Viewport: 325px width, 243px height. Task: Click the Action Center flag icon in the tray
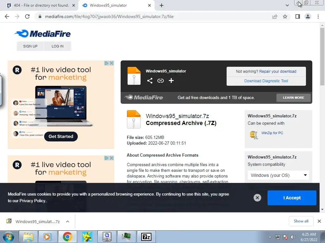pyautogui.click(x=285, y=237)
